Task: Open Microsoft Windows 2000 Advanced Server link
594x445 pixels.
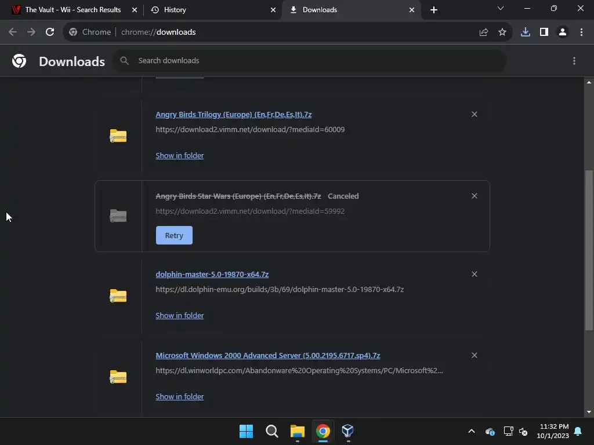Action: point(268,356)
